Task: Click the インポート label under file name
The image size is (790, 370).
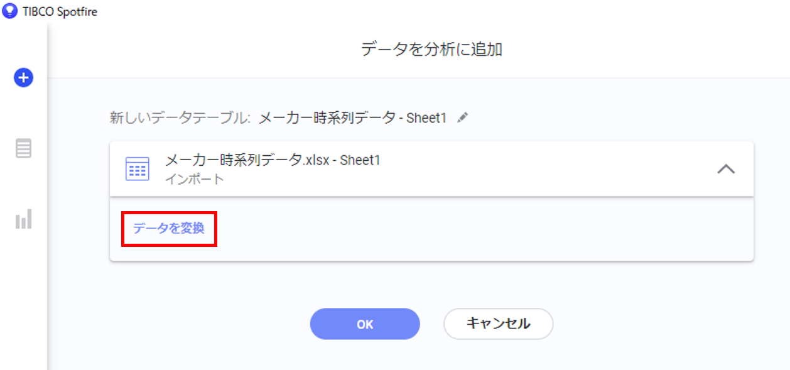Action: [x=194, y=179]
